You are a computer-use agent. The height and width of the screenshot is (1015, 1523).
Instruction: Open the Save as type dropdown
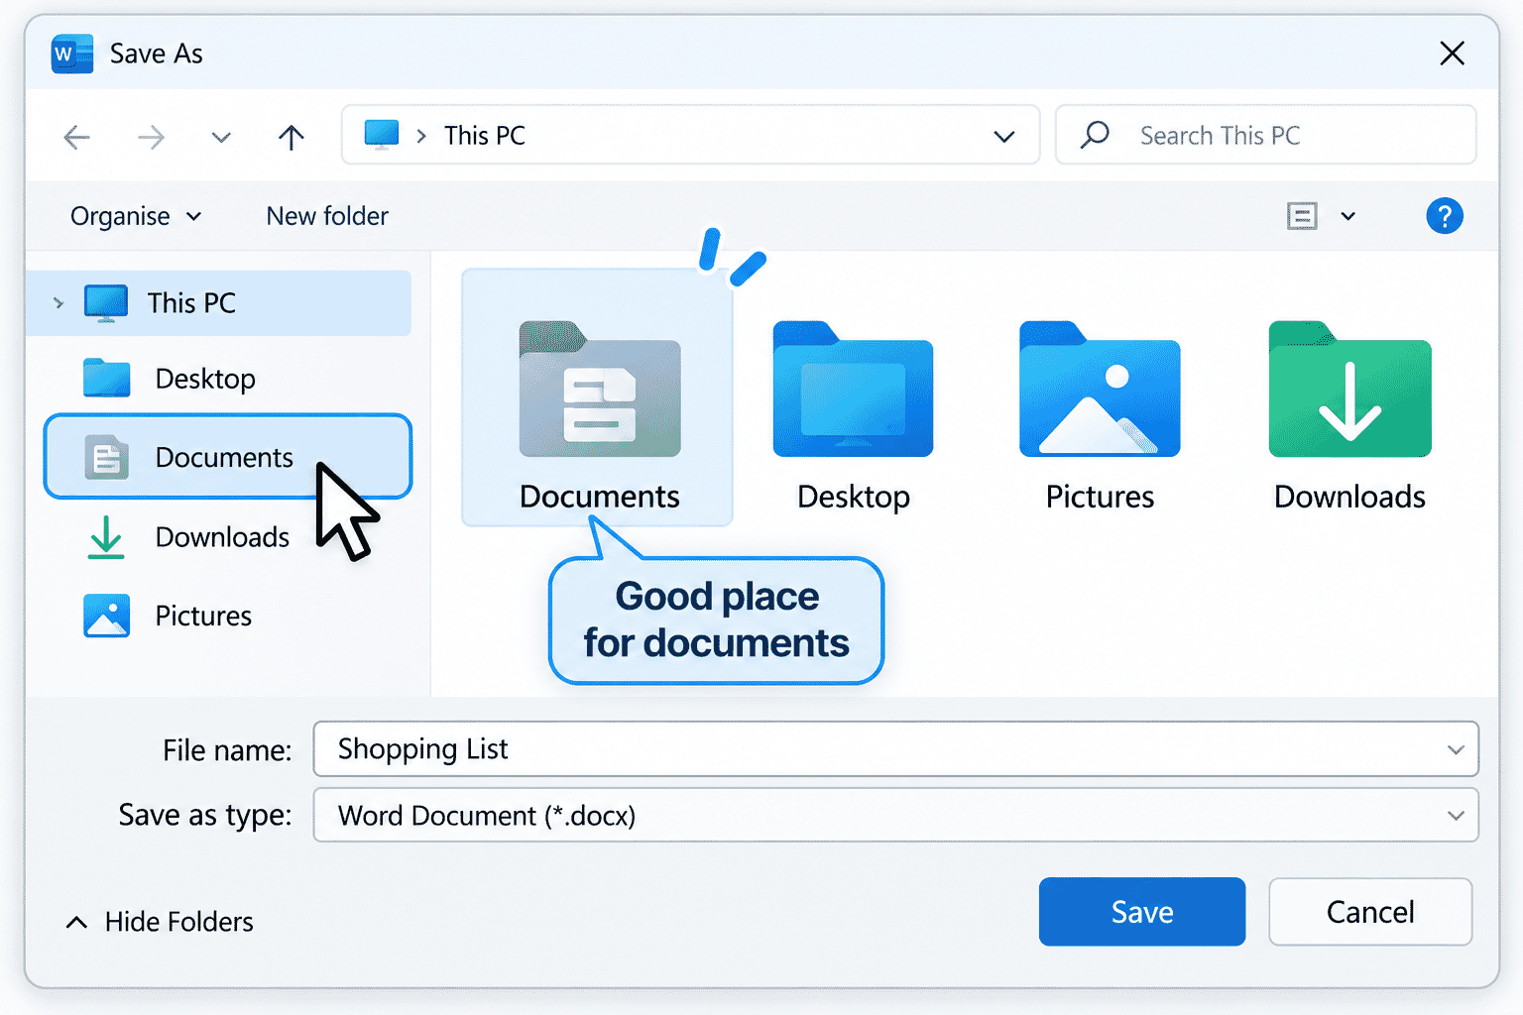(895, 815)
